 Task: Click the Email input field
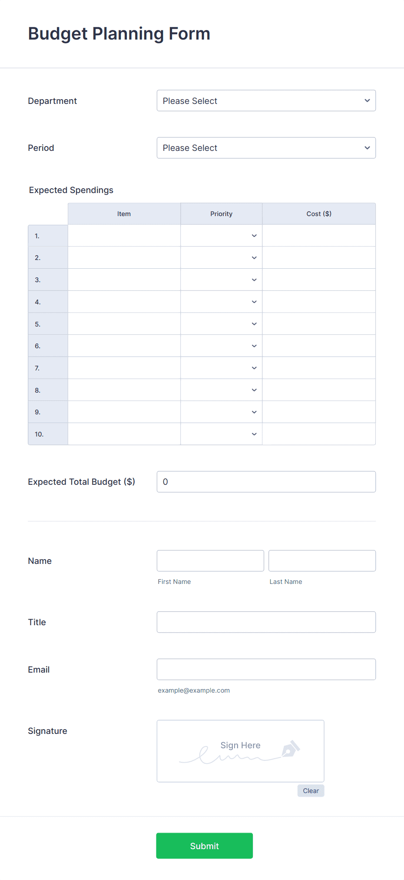266,669
